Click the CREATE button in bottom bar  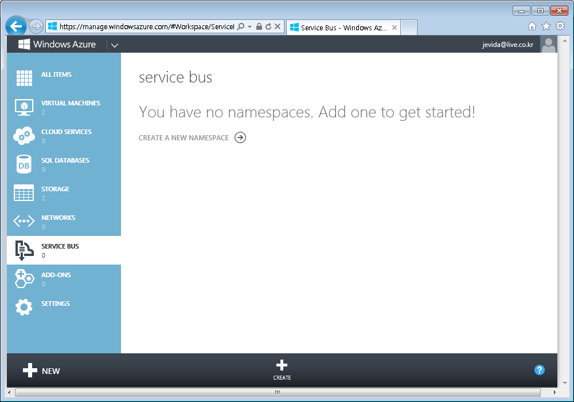[x=282, y=370]
